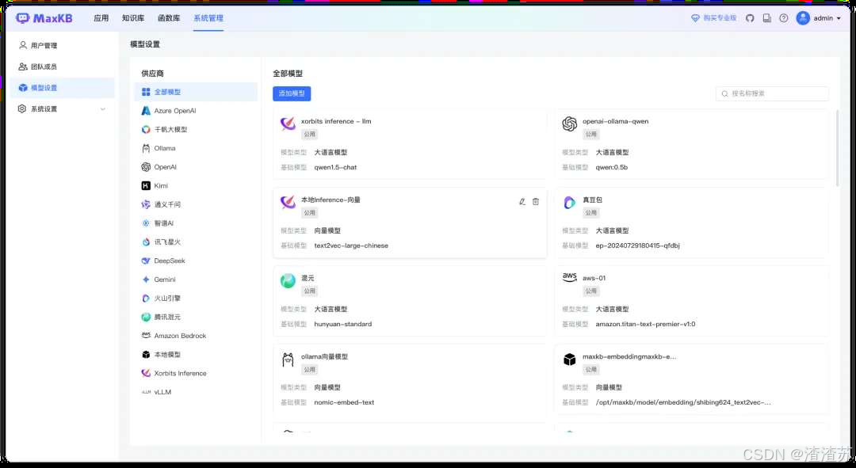Filter by 本地模型 provider
Image resolution: width=856 pixels, height=468 pixels.
point(196,355)
